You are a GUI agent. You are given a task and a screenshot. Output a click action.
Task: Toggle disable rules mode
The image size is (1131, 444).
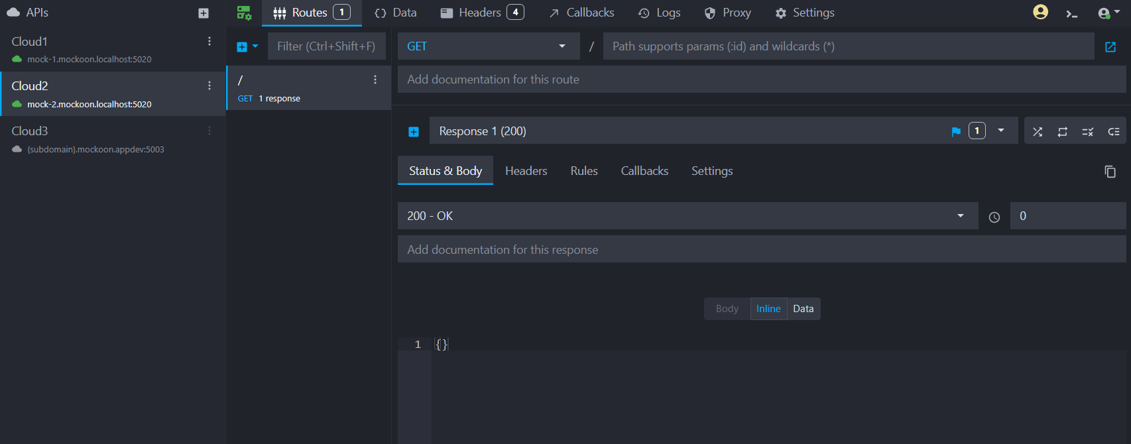pyautogui.click(x=1088, y=131)
